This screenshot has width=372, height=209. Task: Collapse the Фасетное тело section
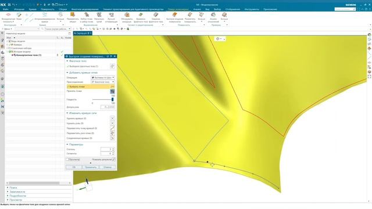[67, 61]
